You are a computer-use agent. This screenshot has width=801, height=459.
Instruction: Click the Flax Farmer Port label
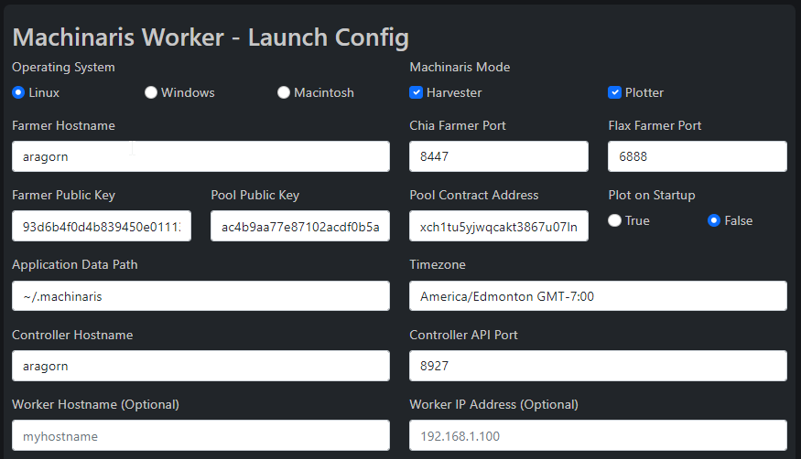655,126
